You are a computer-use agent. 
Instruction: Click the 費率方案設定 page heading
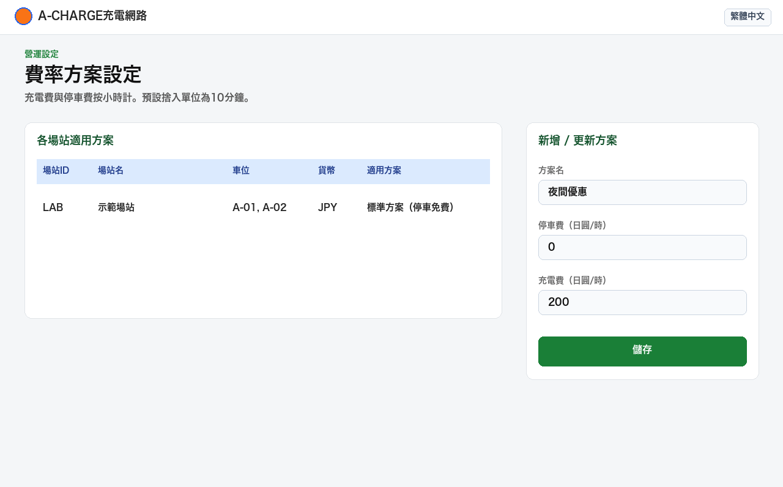[83, 75]
